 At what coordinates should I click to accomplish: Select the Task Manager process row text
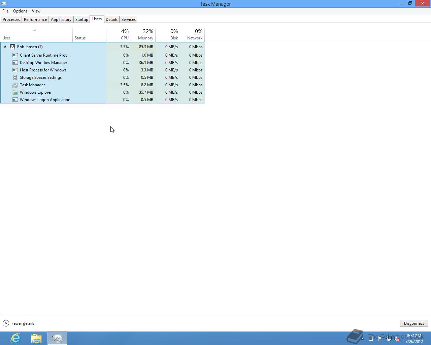tap(32, 85)
